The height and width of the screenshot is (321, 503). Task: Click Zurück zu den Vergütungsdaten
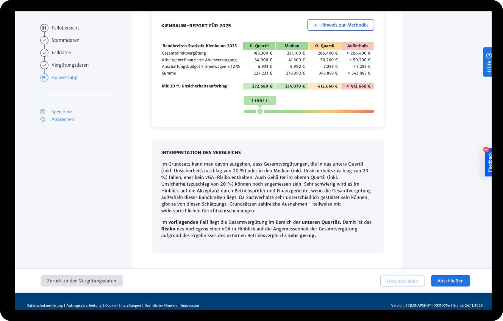coord(81,281)
